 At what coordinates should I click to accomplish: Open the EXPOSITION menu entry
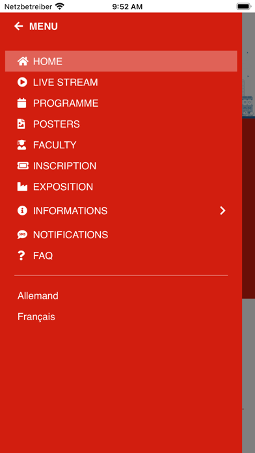click(121, 187)
